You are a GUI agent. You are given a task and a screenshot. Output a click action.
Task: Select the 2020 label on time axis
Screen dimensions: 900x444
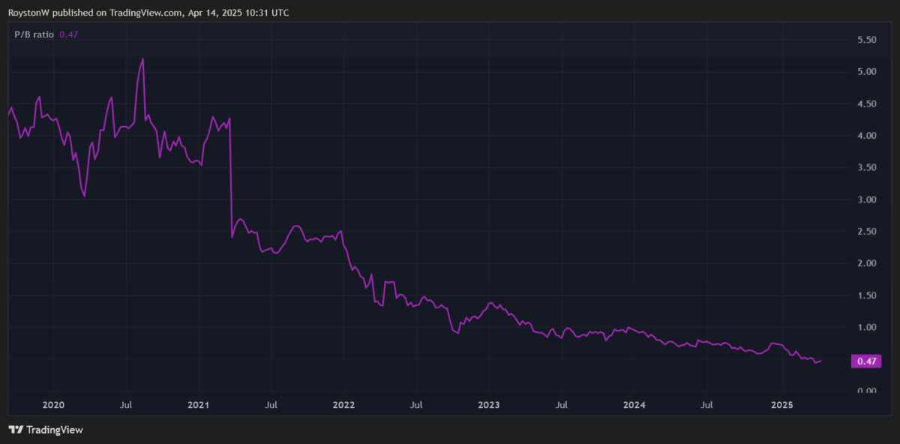coord(54,405)
